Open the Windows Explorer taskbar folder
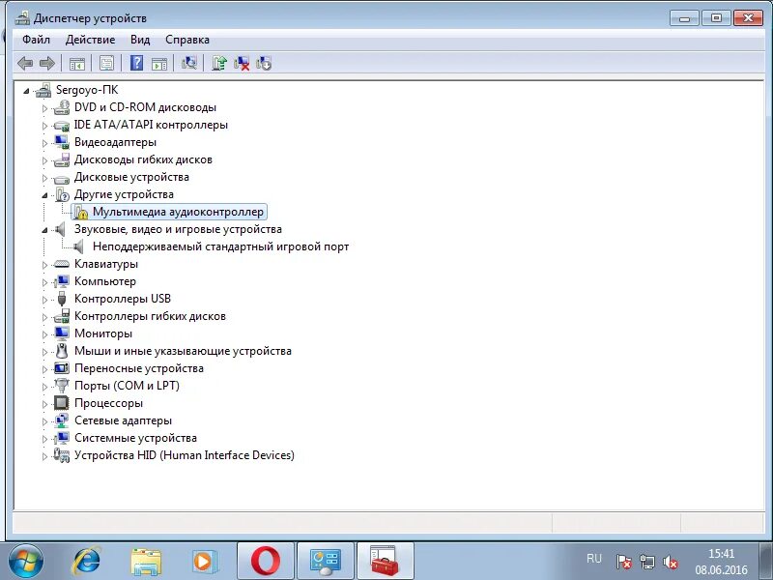 coord(146,562)
